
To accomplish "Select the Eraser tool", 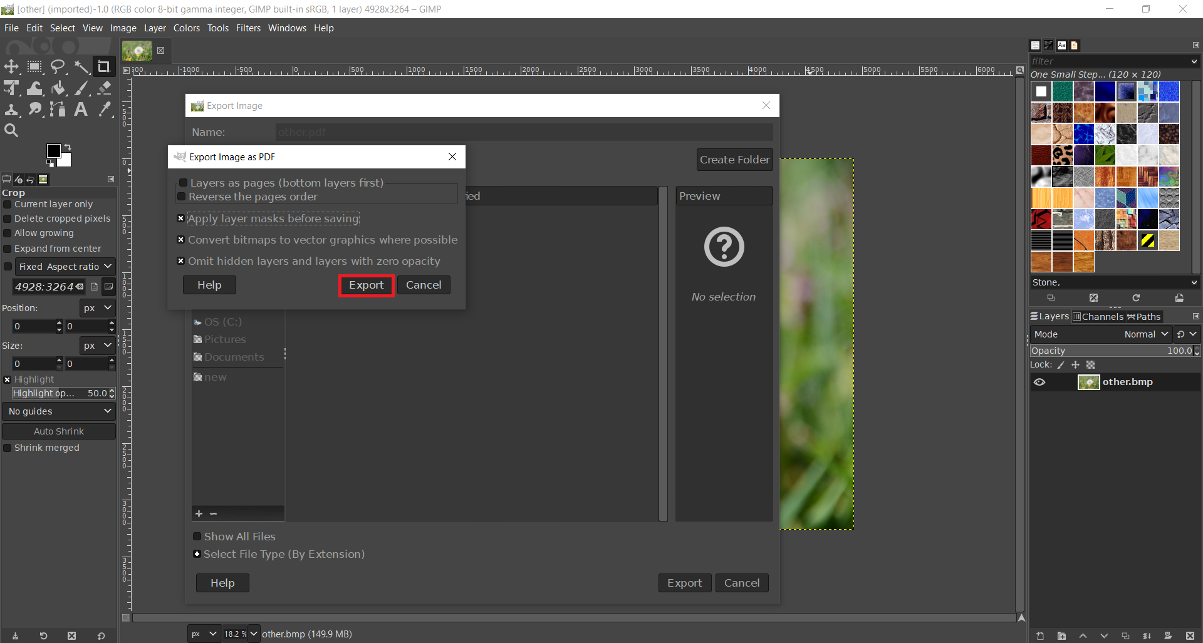I will point(105,88).
